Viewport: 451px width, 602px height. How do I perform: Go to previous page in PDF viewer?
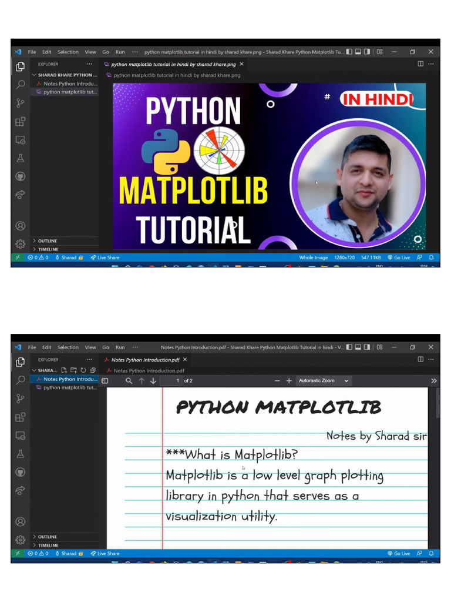[x=142, y=381]
